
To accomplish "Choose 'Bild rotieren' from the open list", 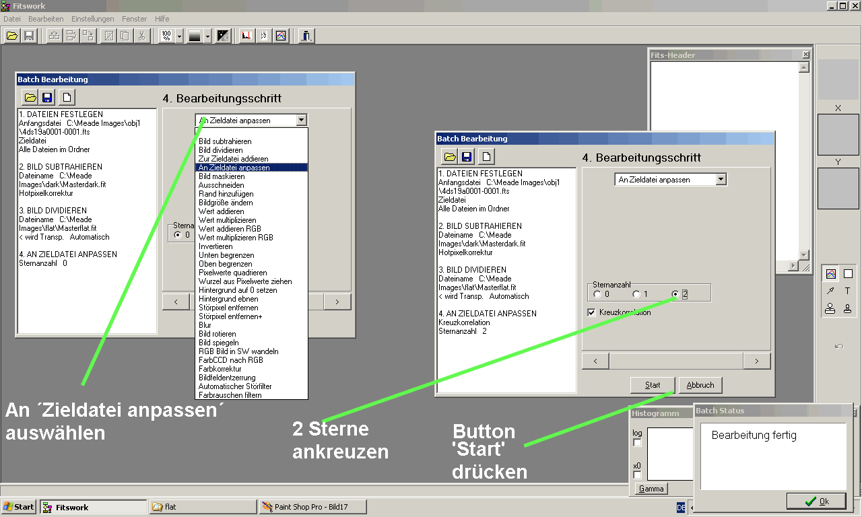I will (x=217, y=334).
